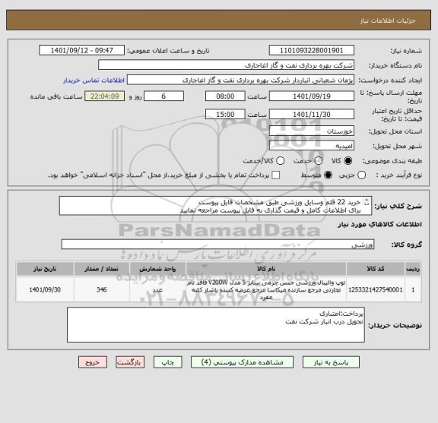Click the buyer organization name field
This screenshot has height=423, width=438.
tap(227, 65)
